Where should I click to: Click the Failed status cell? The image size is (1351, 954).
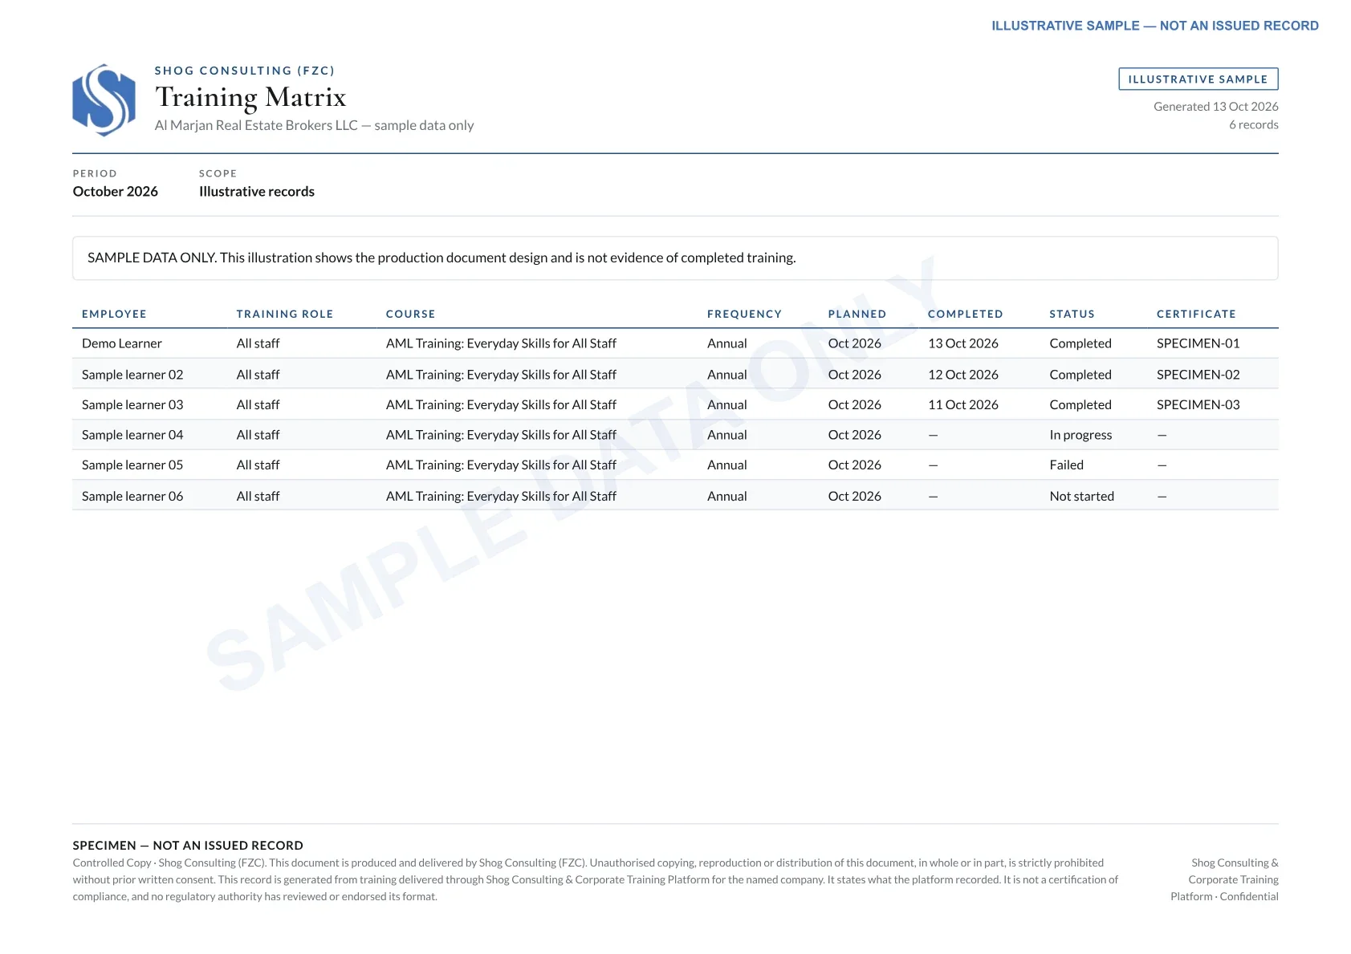(x=1066, y=465)
